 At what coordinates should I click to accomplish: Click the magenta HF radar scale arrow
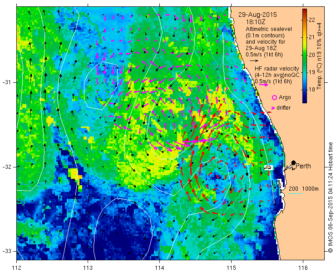click(263, 85)
